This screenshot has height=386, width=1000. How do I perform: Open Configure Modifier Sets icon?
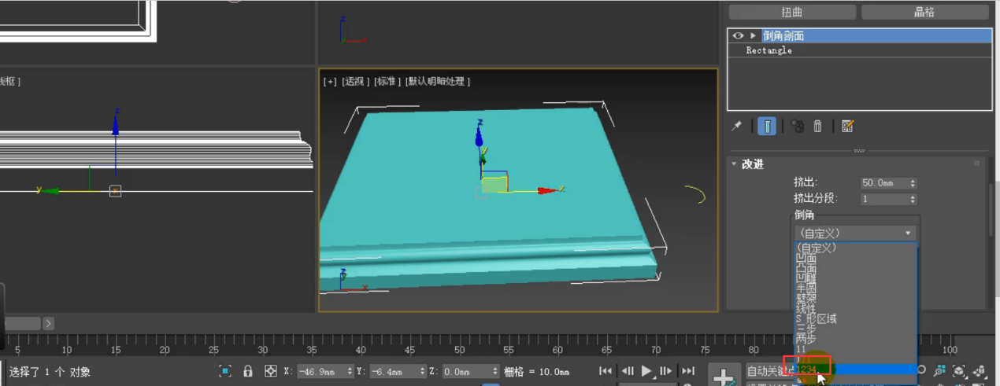pyautogui.click(x=848, y=126)
